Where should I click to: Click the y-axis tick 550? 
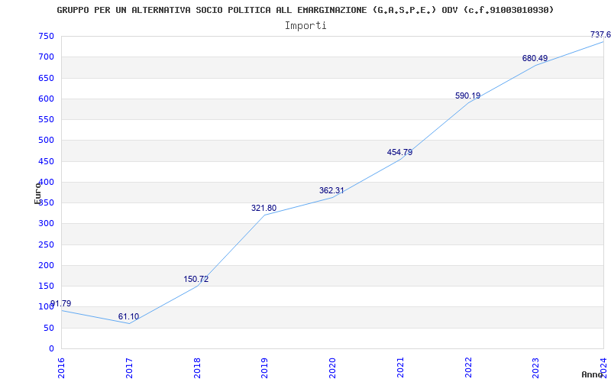(x=46, y=119)
